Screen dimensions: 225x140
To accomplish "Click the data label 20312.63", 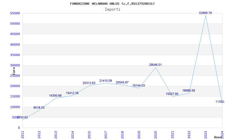I will pyautogui.click(x=89, y=83).
